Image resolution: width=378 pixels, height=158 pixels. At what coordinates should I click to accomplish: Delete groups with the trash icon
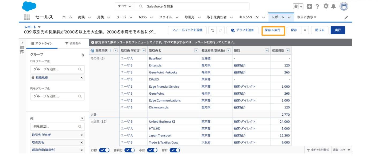point(83,55)
